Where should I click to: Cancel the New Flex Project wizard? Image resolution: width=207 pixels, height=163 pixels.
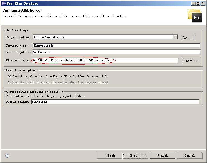click(x=190, y=156)
